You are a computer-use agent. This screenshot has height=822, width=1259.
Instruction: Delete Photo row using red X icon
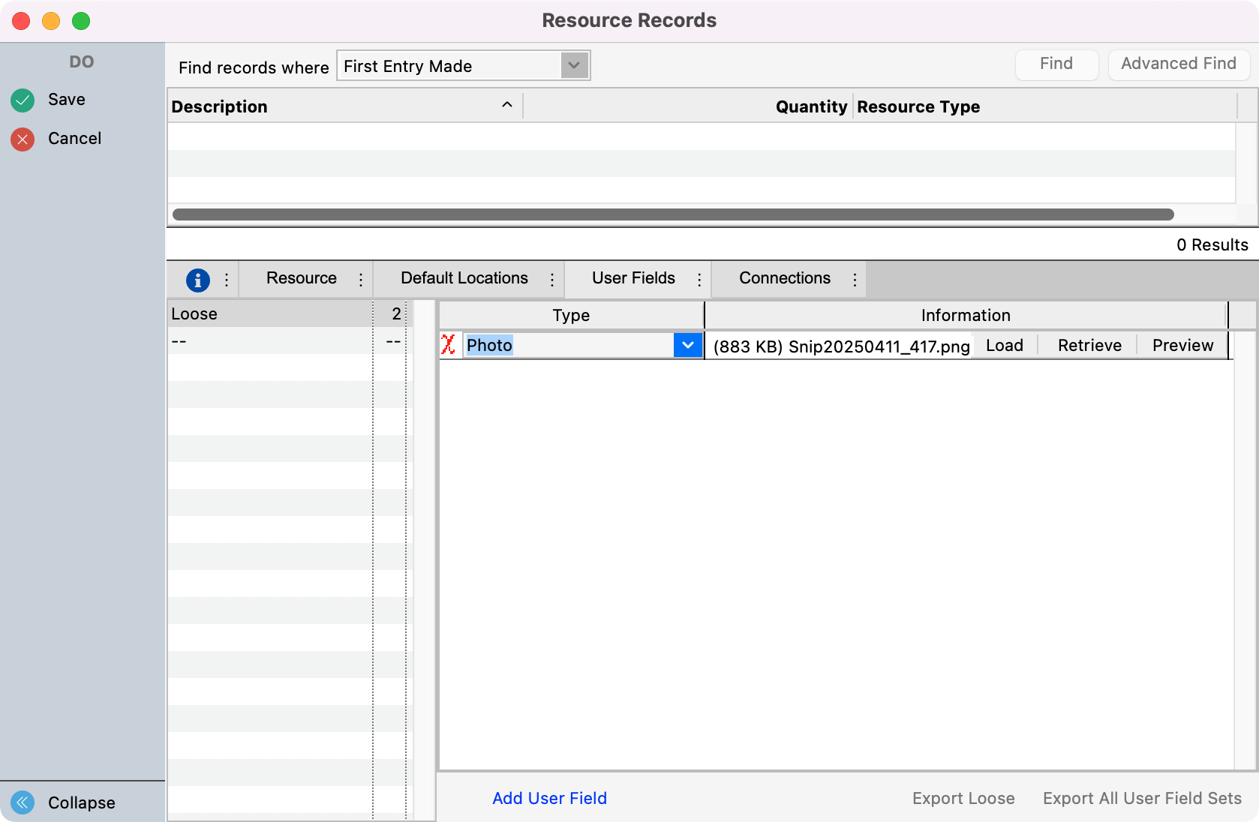pyautogui.click(x=449, y=345)
